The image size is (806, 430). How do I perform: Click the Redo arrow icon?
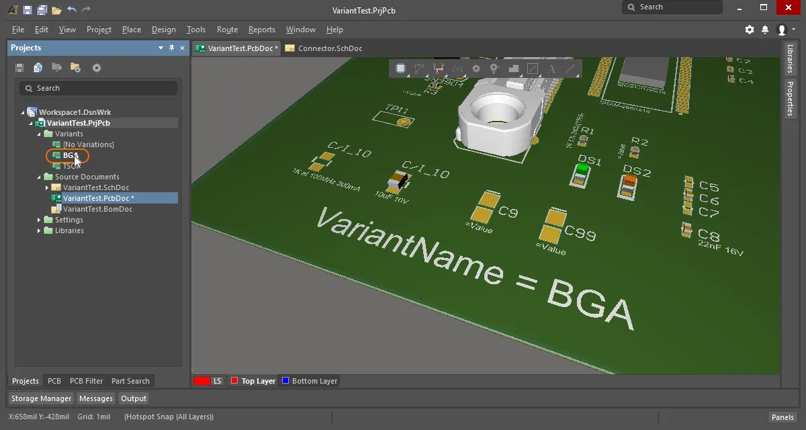pos(87,10)
